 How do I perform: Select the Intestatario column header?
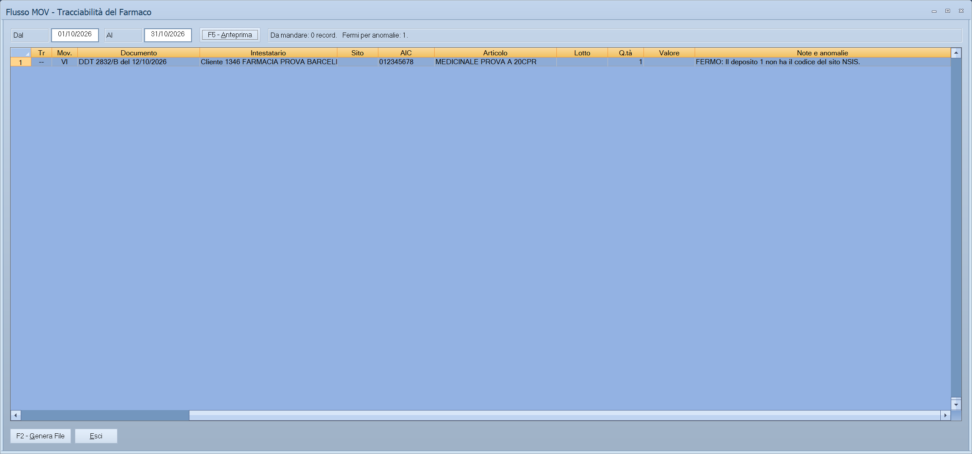[268, 53]
